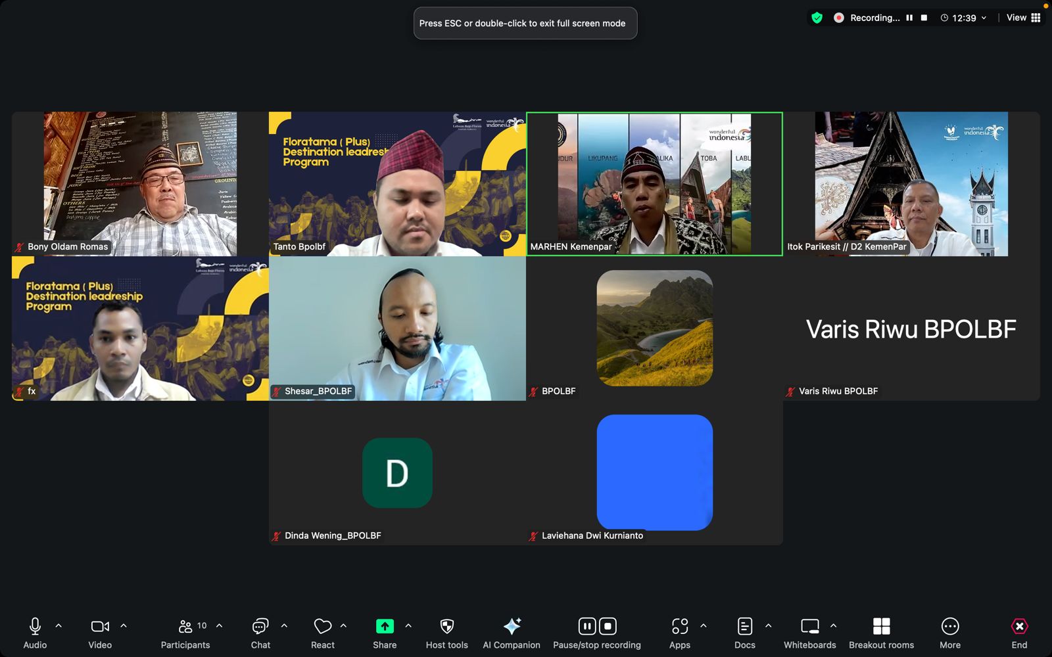Screen dimensions: 1052x657
Task: Expand Participants options caret
Action: click(x=220, y=626)
